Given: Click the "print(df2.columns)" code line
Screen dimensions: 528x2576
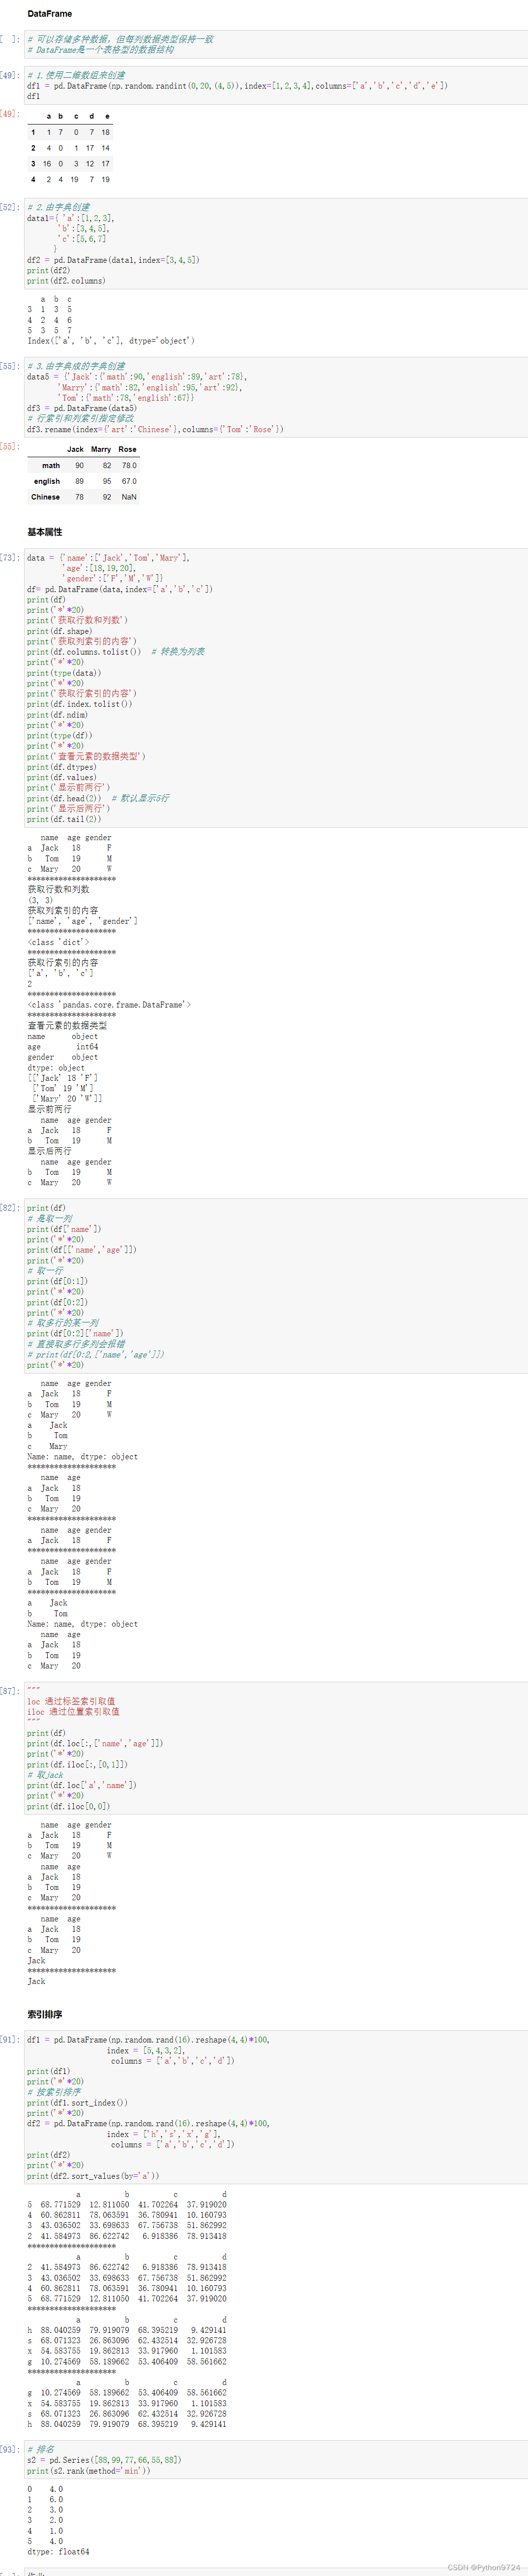Looking at the screenshot, I should [66, 281].
